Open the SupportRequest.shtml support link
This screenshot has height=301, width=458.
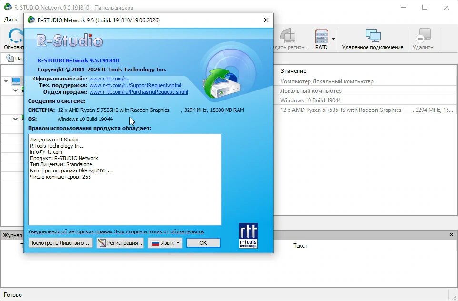pyautogui.click(x=136, y=85)
